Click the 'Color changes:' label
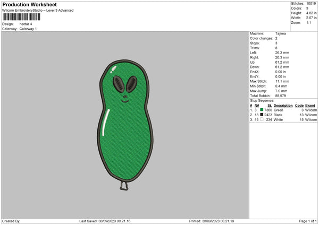The image size is (319, 225). click(x=262, y=38)
